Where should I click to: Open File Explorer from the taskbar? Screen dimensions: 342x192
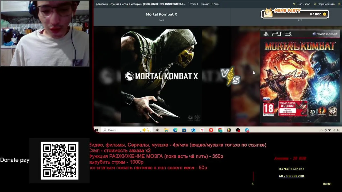tap(166, 130)
